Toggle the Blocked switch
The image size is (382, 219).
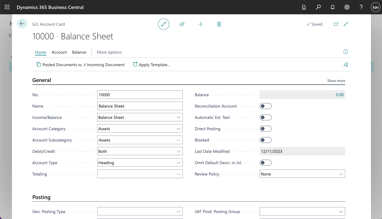(x=265, y=140)
